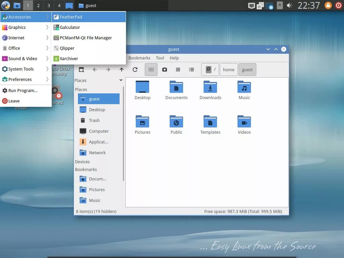Open Trash from the sidebar
The image size is (344, 258).
pos(99,121)
